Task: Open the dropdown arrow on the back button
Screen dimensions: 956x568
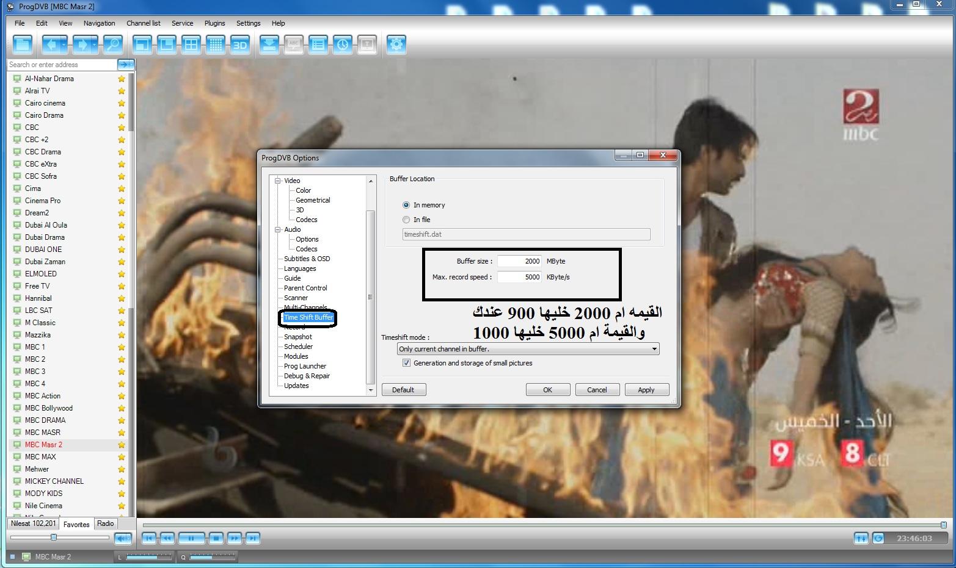Action: click(64, 45)
